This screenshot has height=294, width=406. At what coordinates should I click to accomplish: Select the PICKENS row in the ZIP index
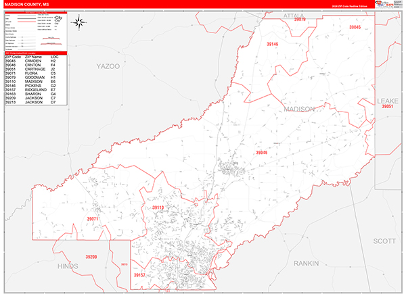[x=30, y=86]
